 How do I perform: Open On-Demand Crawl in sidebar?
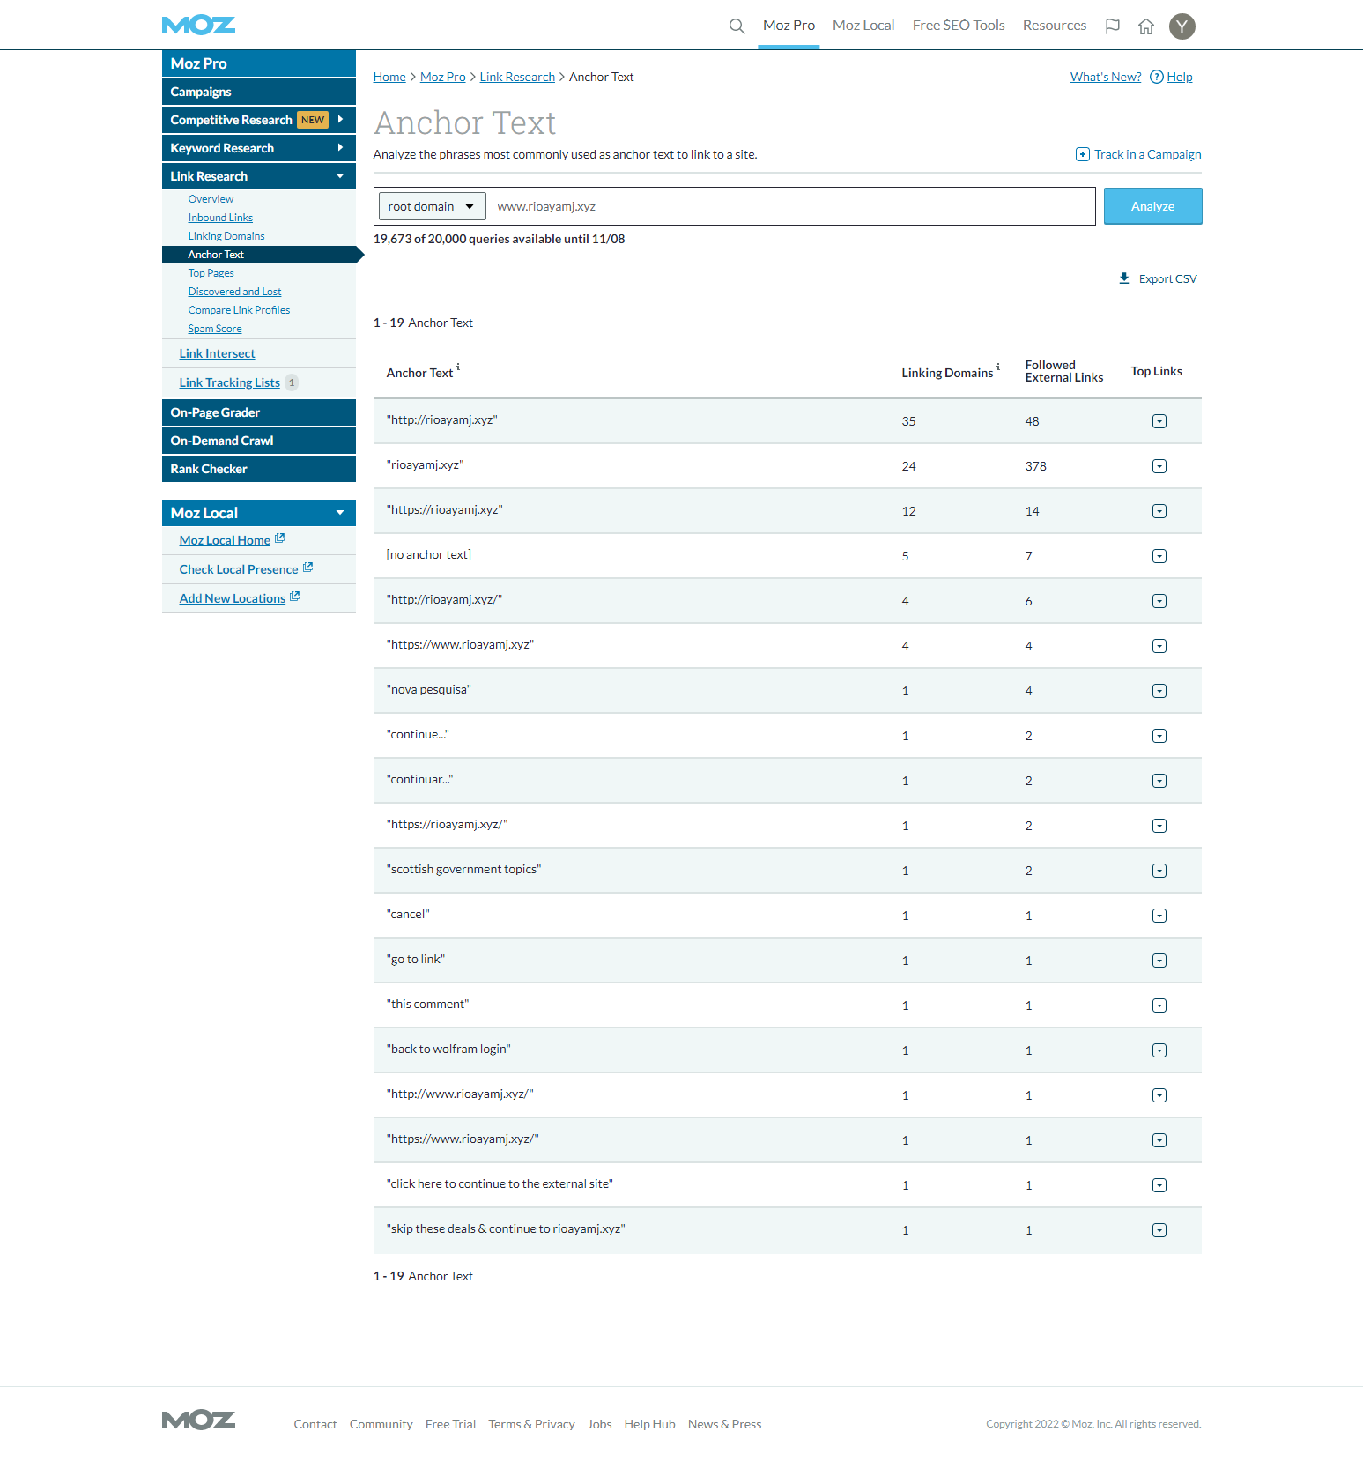(259, 441)
